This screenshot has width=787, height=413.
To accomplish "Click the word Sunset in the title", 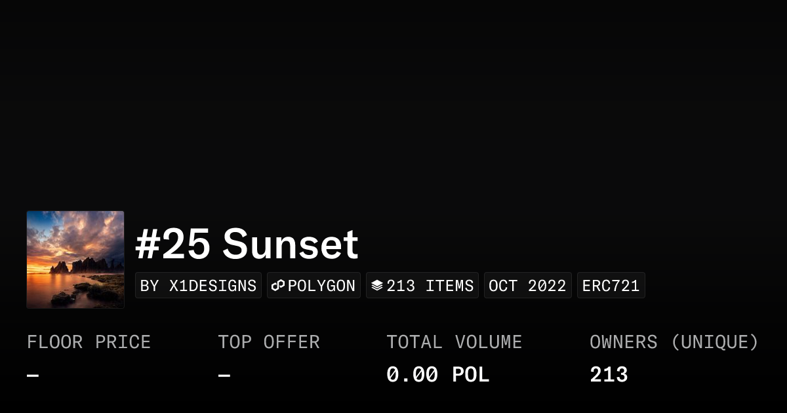I will (291, 245).
